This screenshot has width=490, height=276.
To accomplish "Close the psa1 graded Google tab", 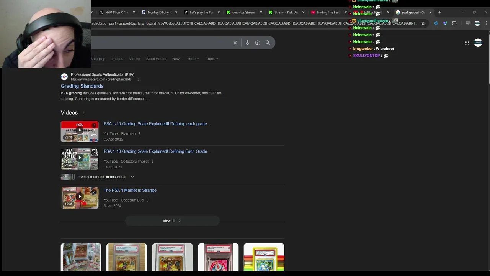I will 430,12.
